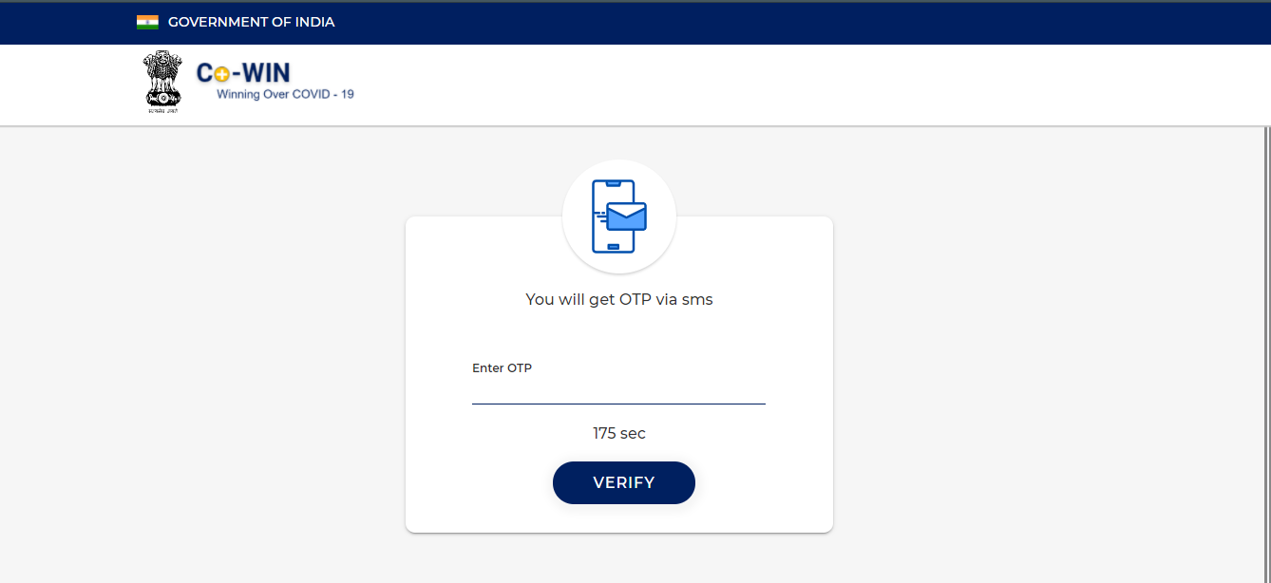1271x583 pixels.
Task: Click the Winning Over COVID - 19 tagline
Action: (285, 94)
